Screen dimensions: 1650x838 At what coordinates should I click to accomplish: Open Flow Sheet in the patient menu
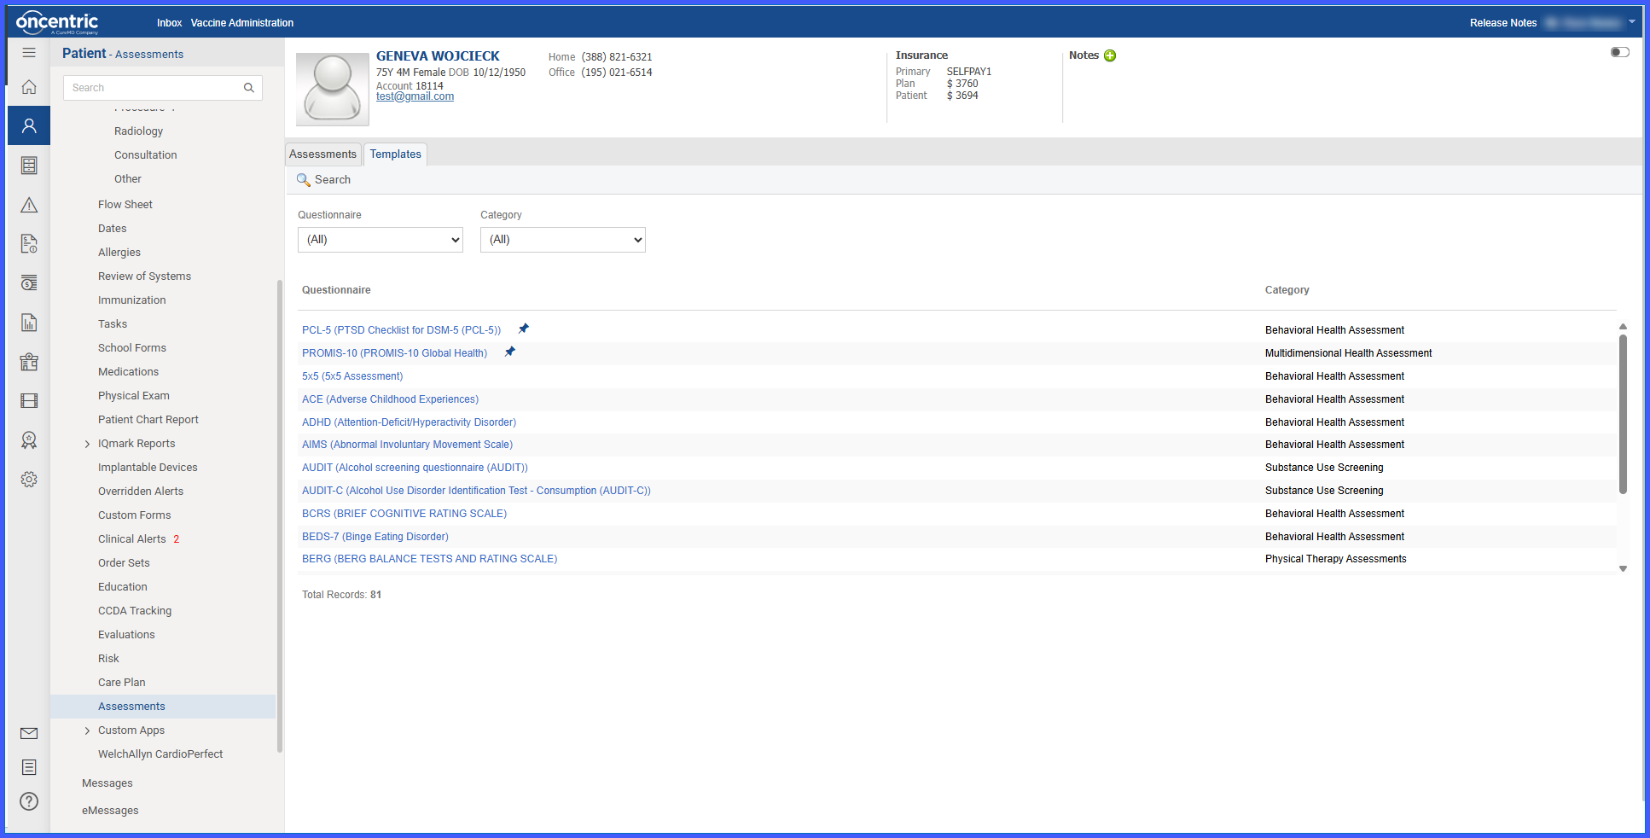pyautogui.click(x=125, y=205)
